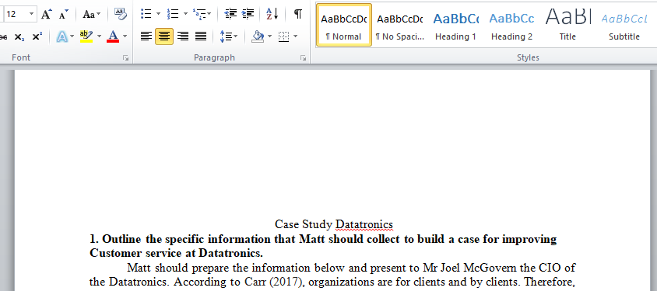The width and height of the screenshot is (657, 291).
Task: Click the Grow Font button
Action: [x=46, y=14]
